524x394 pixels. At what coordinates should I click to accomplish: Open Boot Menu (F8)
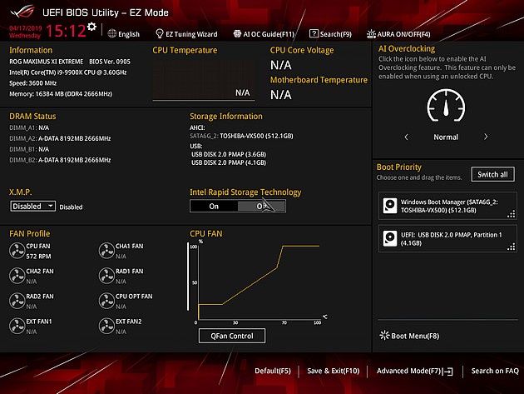pos(409,336)
